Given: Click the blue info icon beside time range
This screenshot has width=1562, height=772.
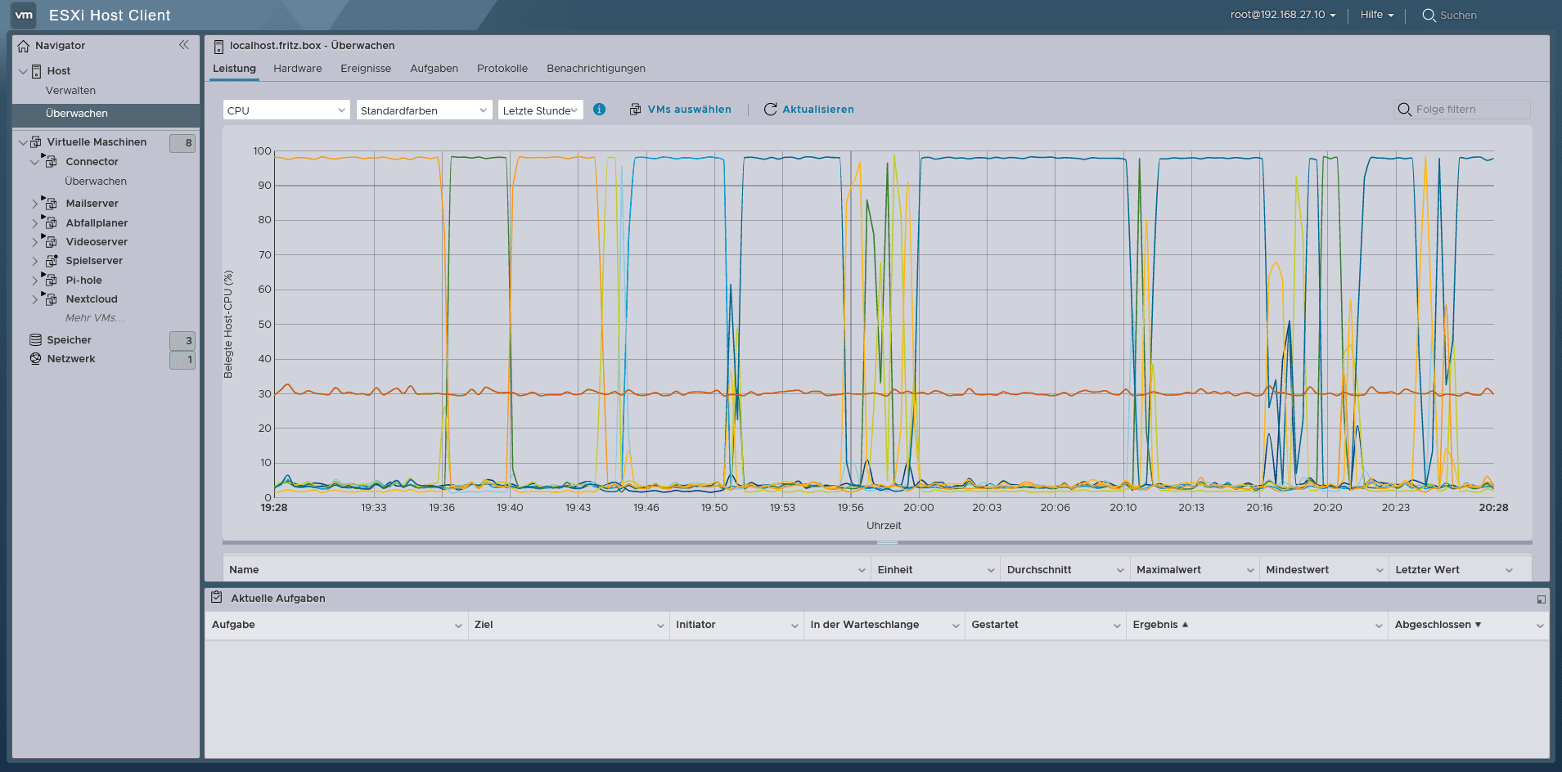Looking at the screenshot, I should coord(600,109).
